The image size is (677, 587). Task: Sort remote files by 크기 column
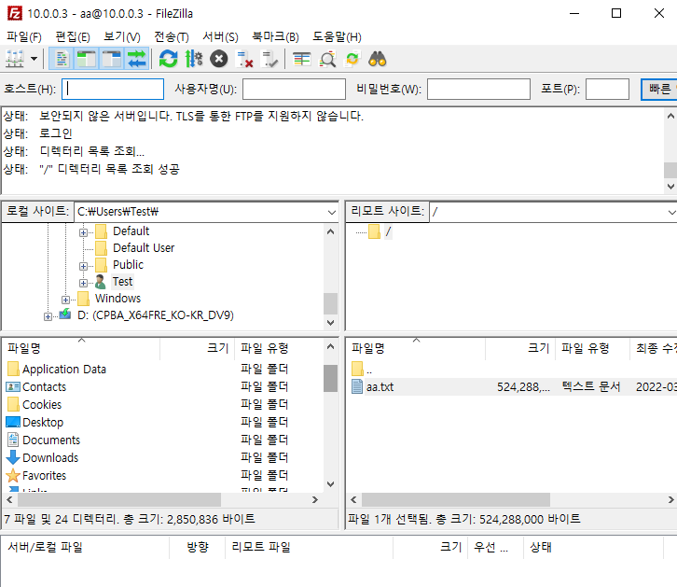point(520,348)
